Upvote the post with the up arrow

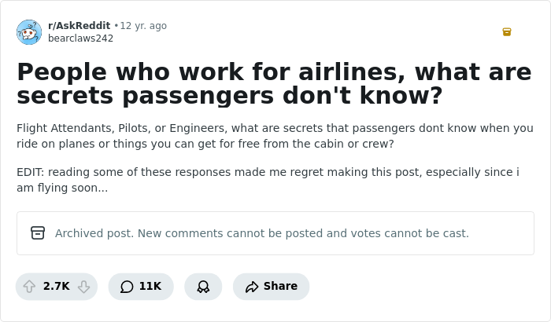[29, 287]
